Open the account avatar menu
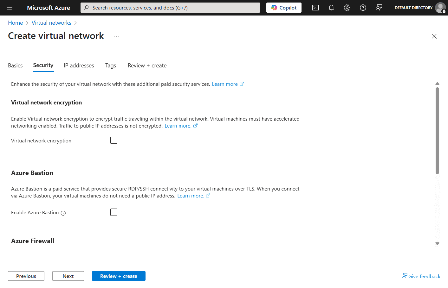This screenshot has height=288, width=448. coord(440,8)
